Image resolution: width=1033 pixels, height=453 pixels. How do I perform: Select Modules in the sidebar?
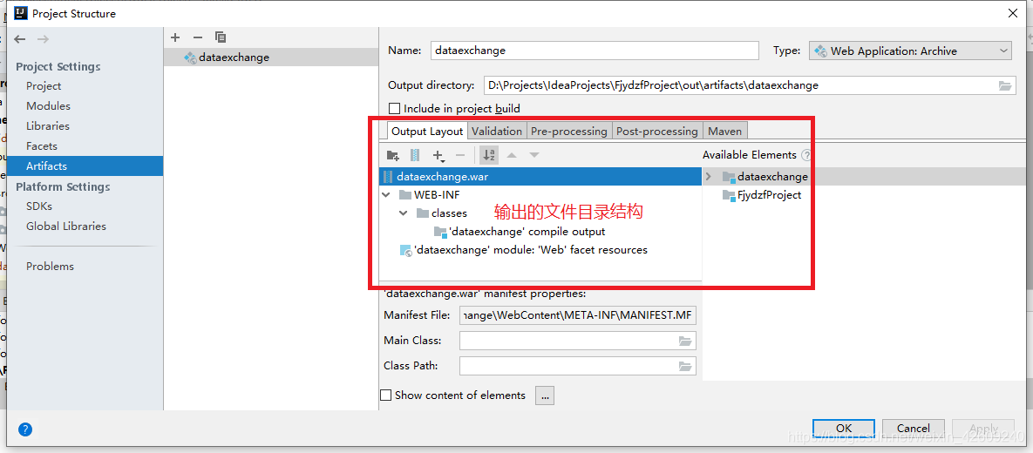48,106
